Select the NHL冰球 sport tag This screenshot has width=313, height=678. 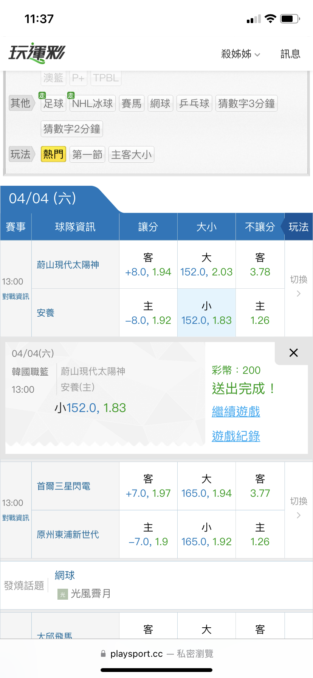(93, 103)
